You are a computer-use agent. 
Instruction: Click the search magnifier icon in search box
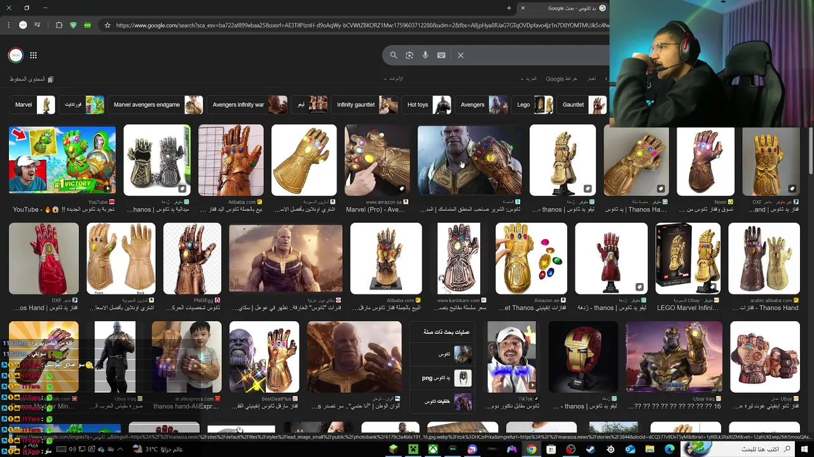(x=394, y=55)
